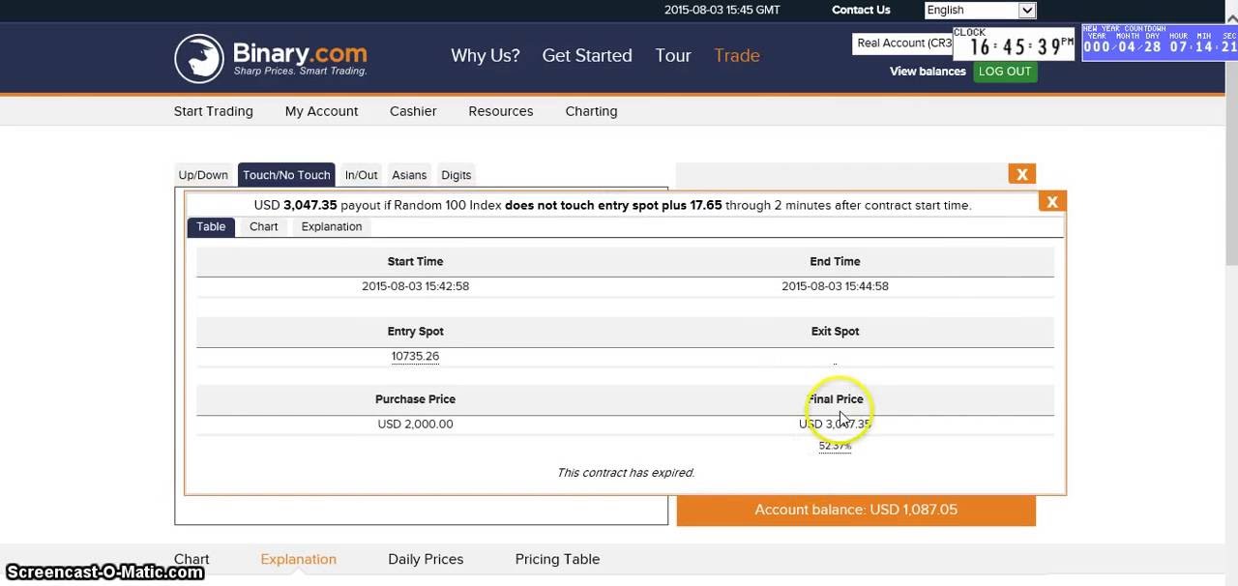Open the Cashier submenu
This screenshot has width=1238, height=586.
pyautogui.click(x=413, y=111)
